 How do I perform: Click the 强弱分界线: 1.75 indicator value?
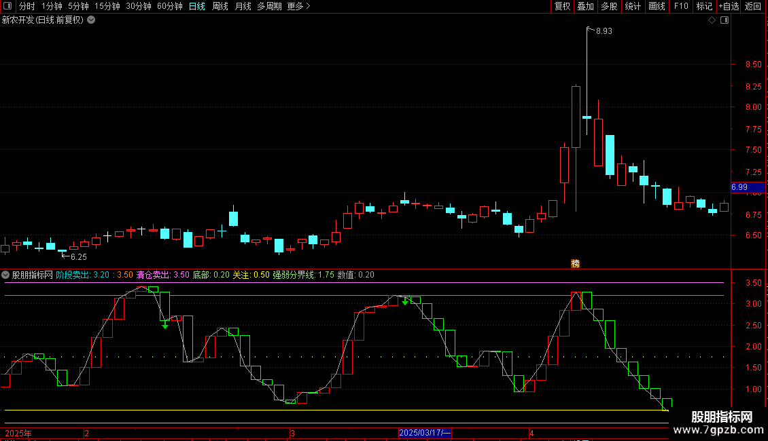303,275
